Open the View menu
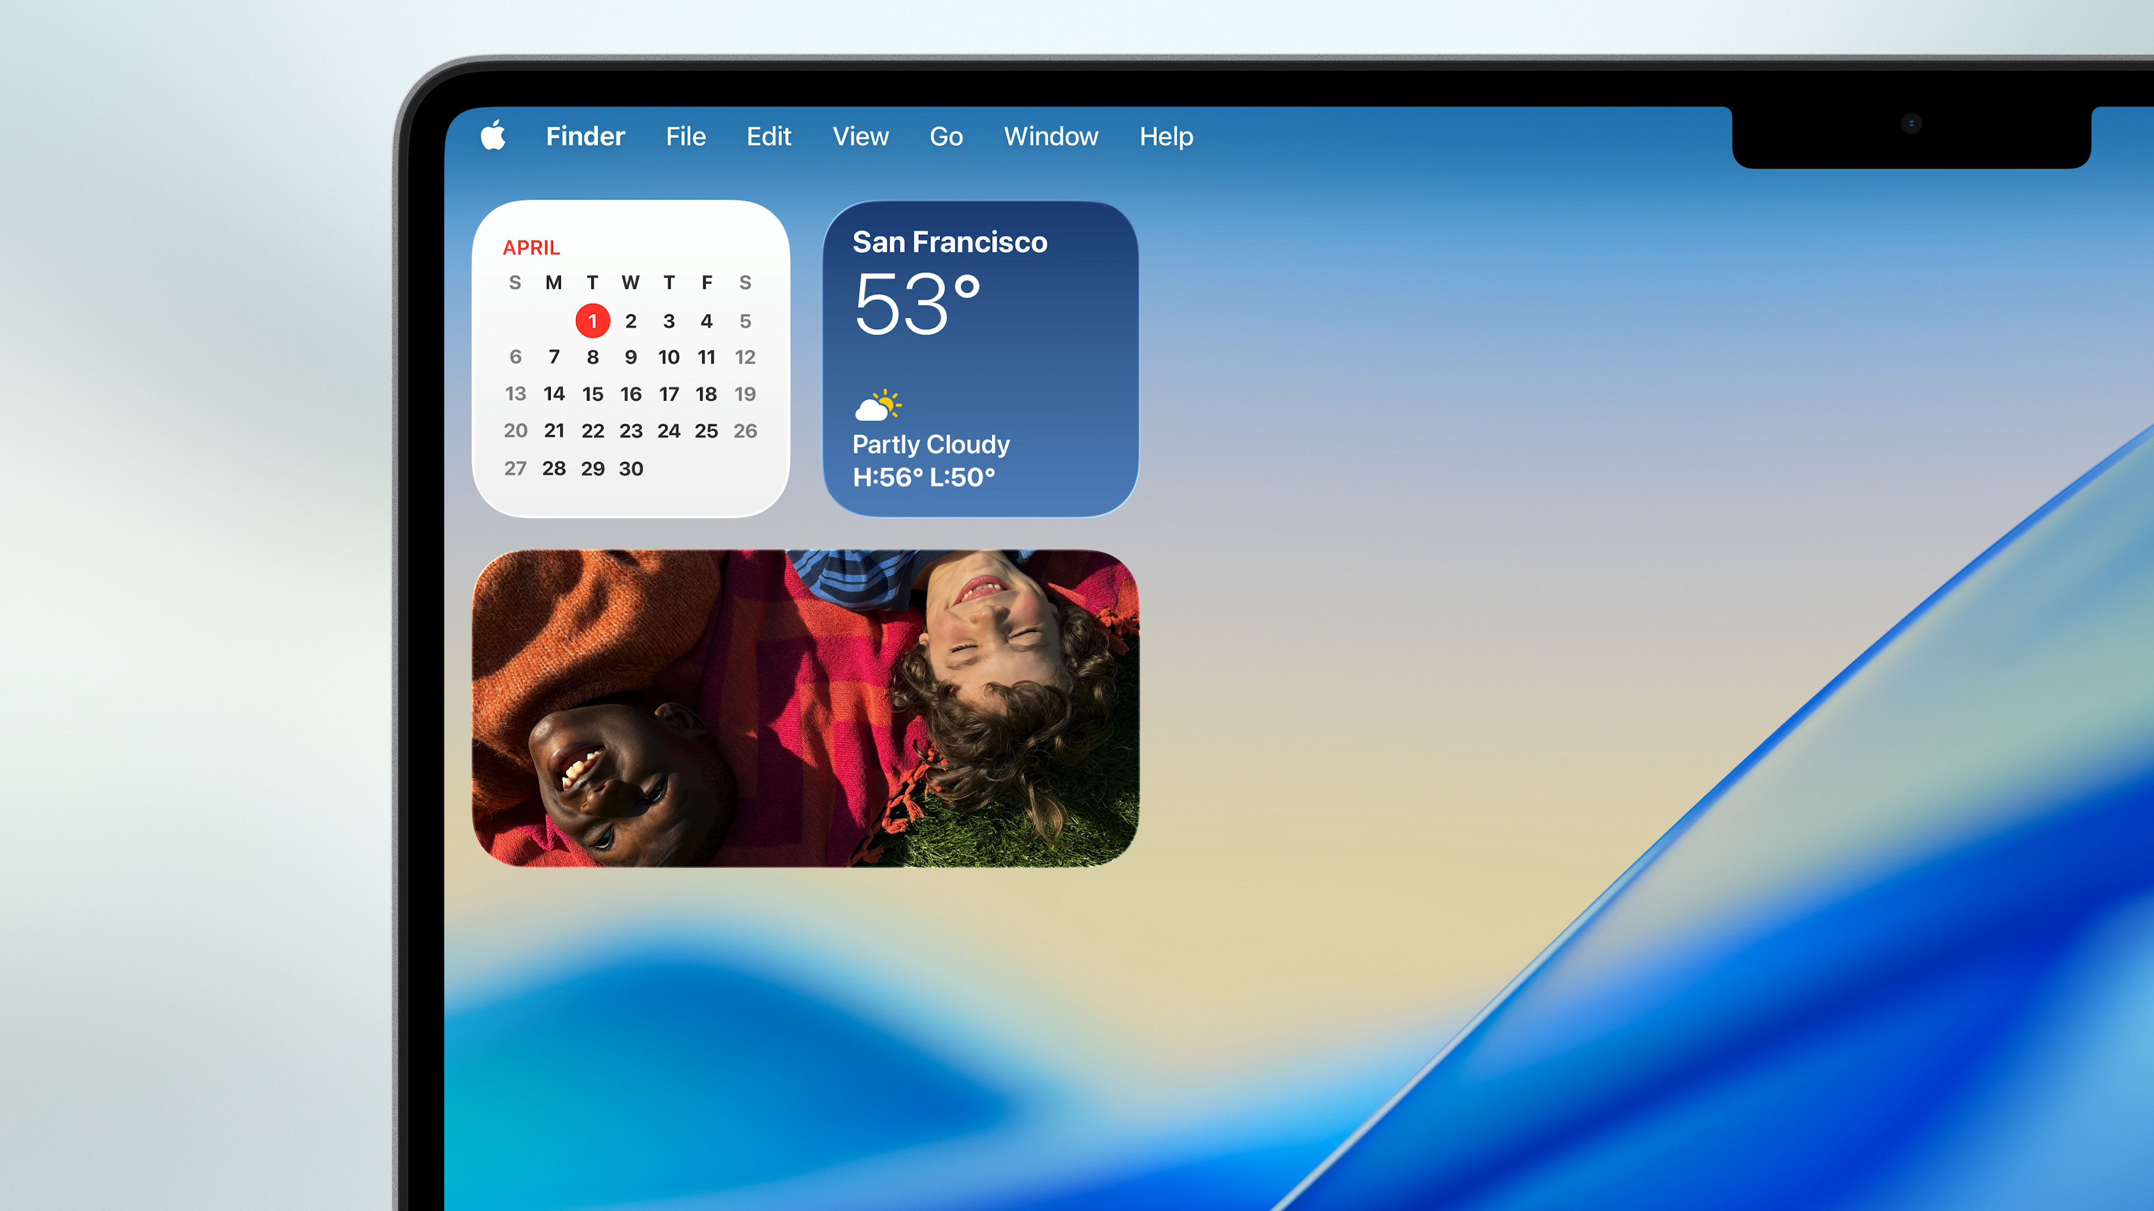Screen dimensions: 2154x1211 (x=860, y=136)
